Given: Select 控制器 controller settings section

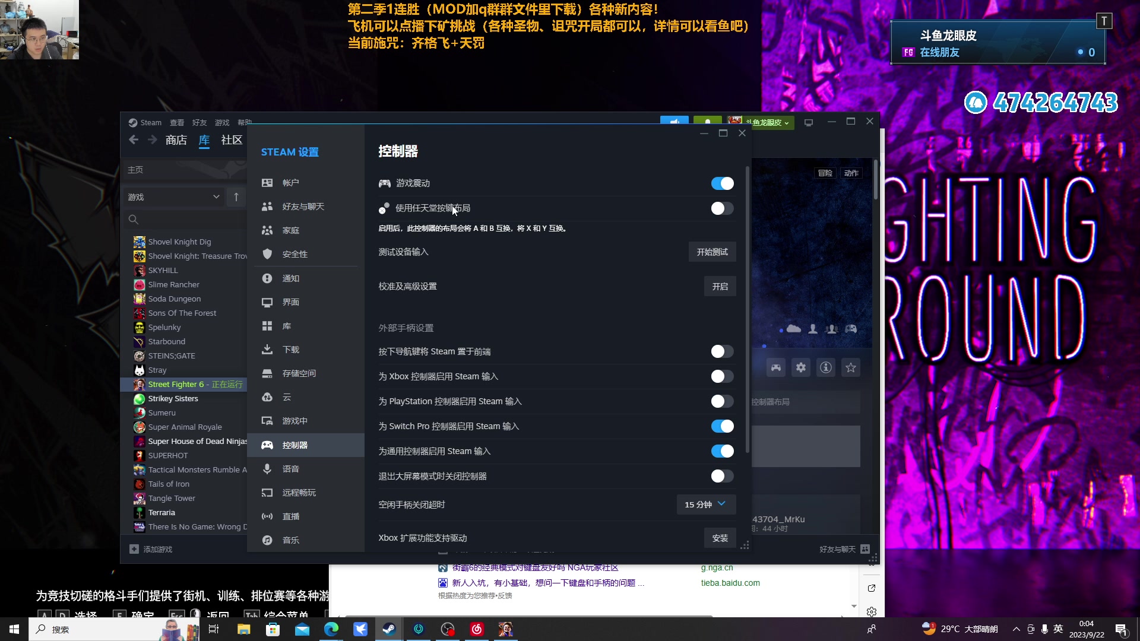Looking at the screenshot, I should click(x=305, y=445).
